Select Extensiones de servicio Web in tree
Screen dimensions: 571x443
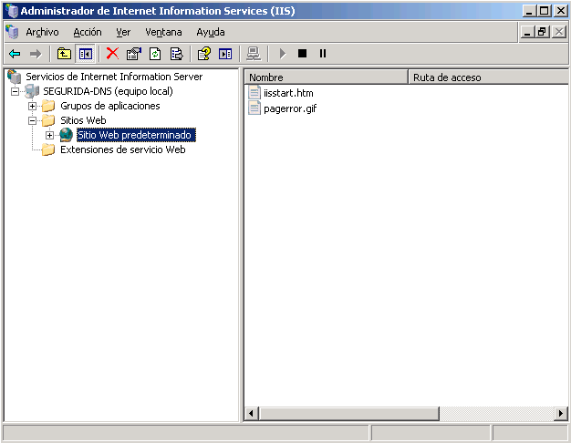click(x=122, y=149)
